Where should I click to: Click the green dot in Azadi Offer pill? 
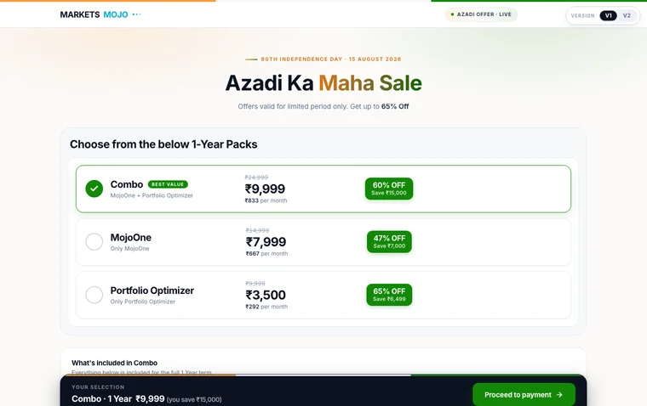tap(452, 14)
